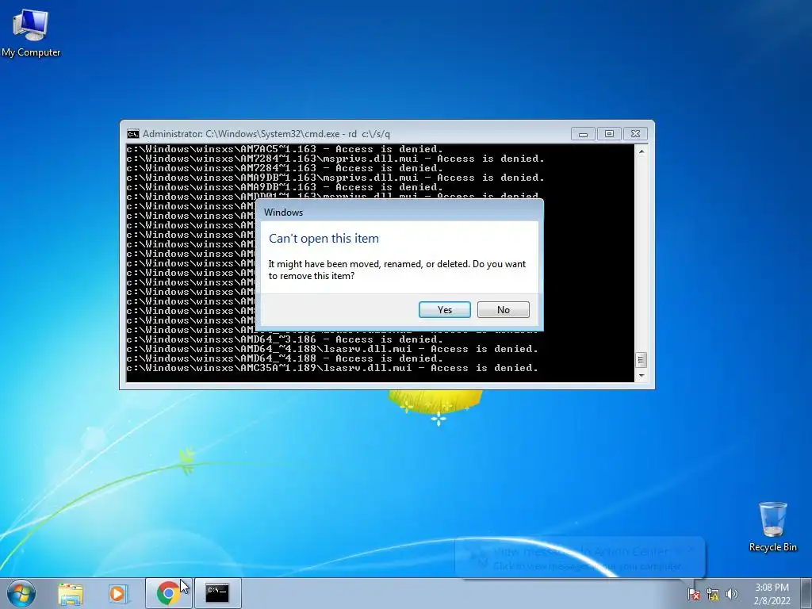Image resolution: width=812 pixels, height=609 pixels.
Task: Open the volume speaker tray icon
Action: [732, 594]
